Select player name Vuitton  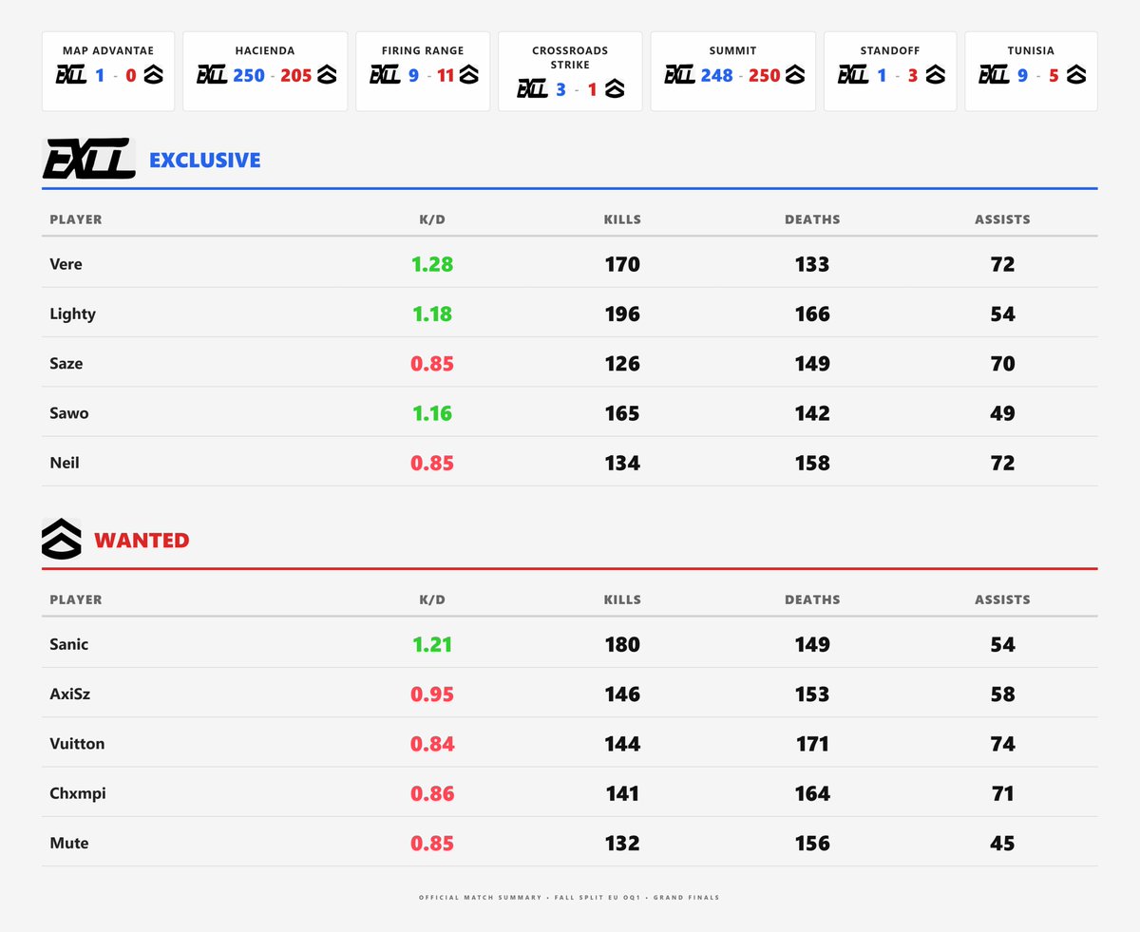click(77, 743)
